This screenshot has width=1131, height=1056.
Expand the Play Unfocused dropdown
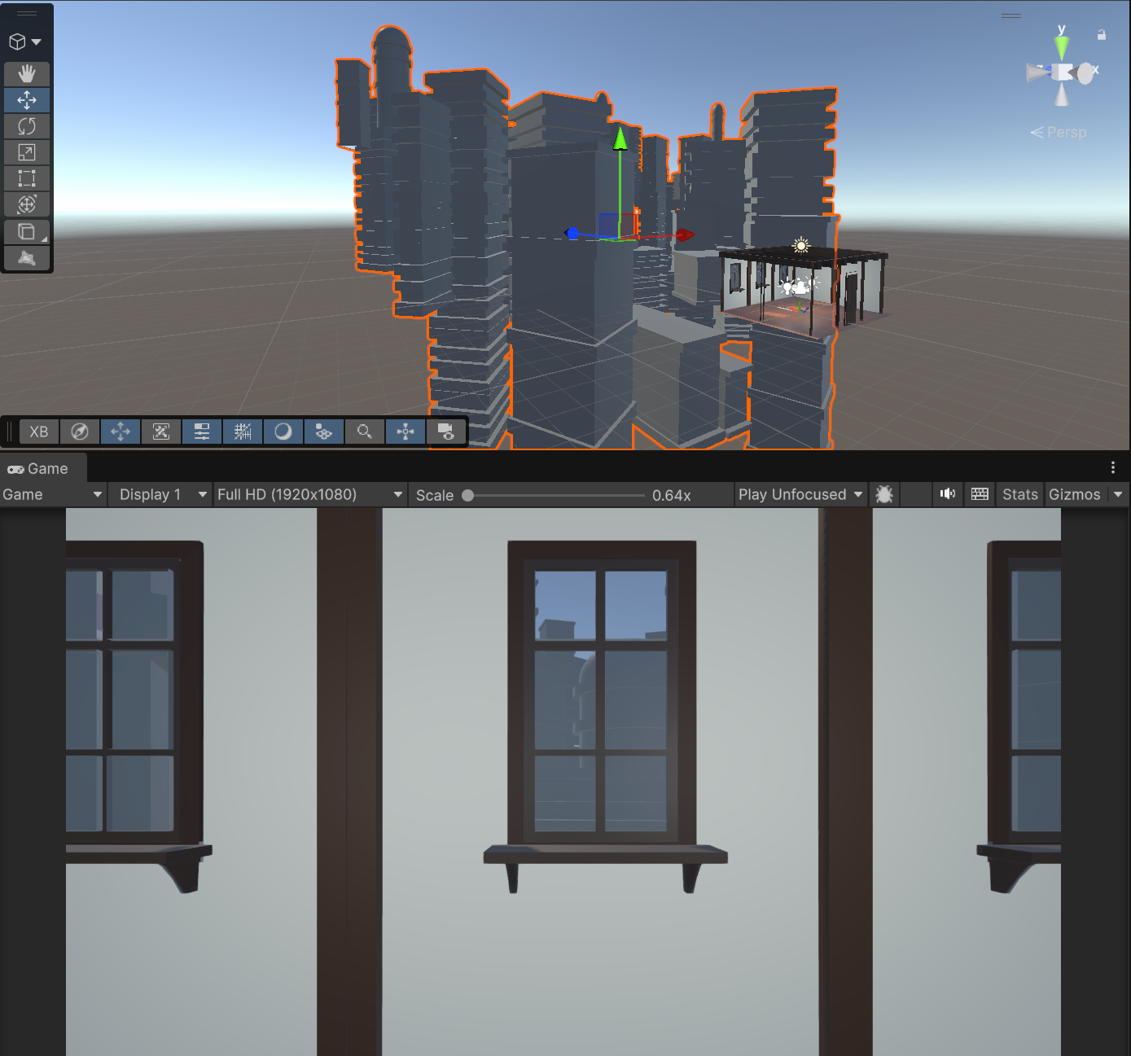800,494
